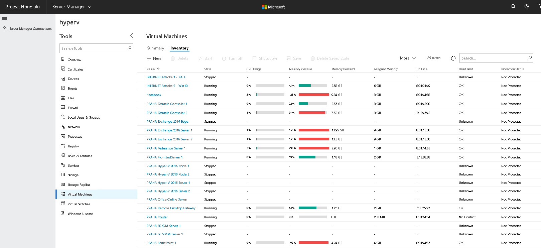Click the Delete button
This screenshot has height=248, width=541.
(x=179, y=58)
